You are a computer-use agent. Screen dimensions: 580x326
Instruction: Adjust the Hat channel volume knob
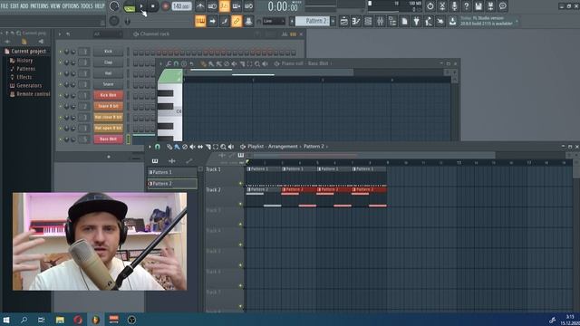[72, 73]
